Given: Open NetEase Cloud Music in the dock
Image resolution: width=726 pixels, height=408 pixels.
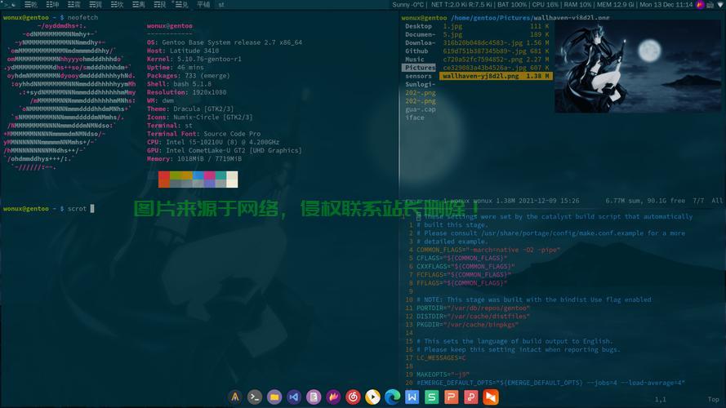Looking at the screenshot, I should (x=354, y=397).
